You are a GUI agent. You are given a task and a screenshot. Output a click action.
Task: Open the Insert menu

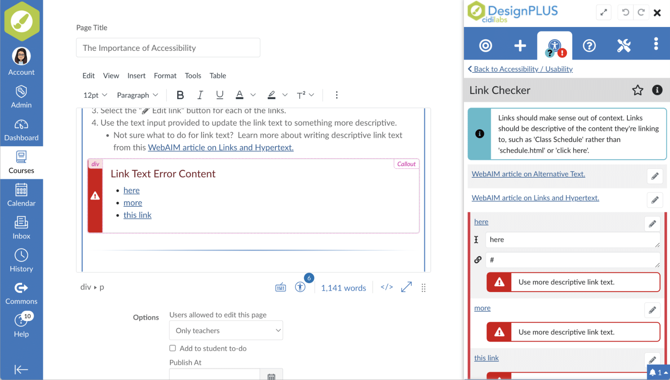(x=136, y=76)
